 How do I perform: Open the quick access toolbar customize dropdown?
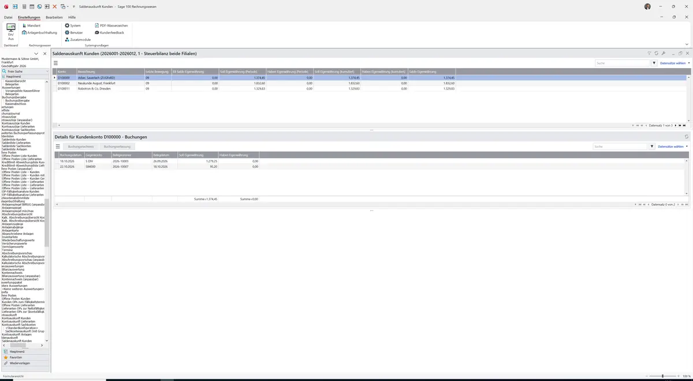tap(74, 6)
